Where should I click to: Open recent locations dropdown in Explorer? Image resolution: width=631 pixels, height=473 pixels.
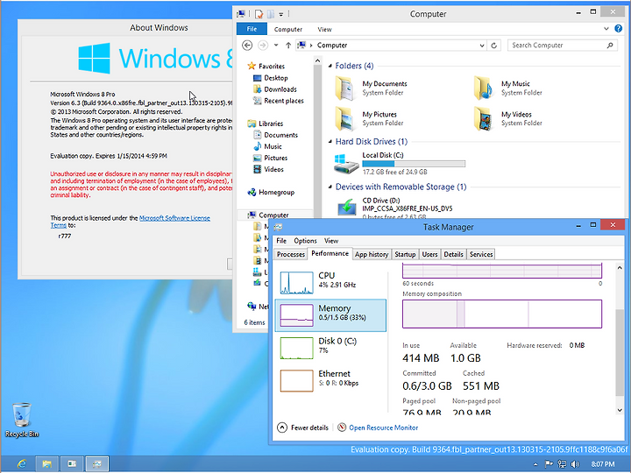click(x=276, y=45)
